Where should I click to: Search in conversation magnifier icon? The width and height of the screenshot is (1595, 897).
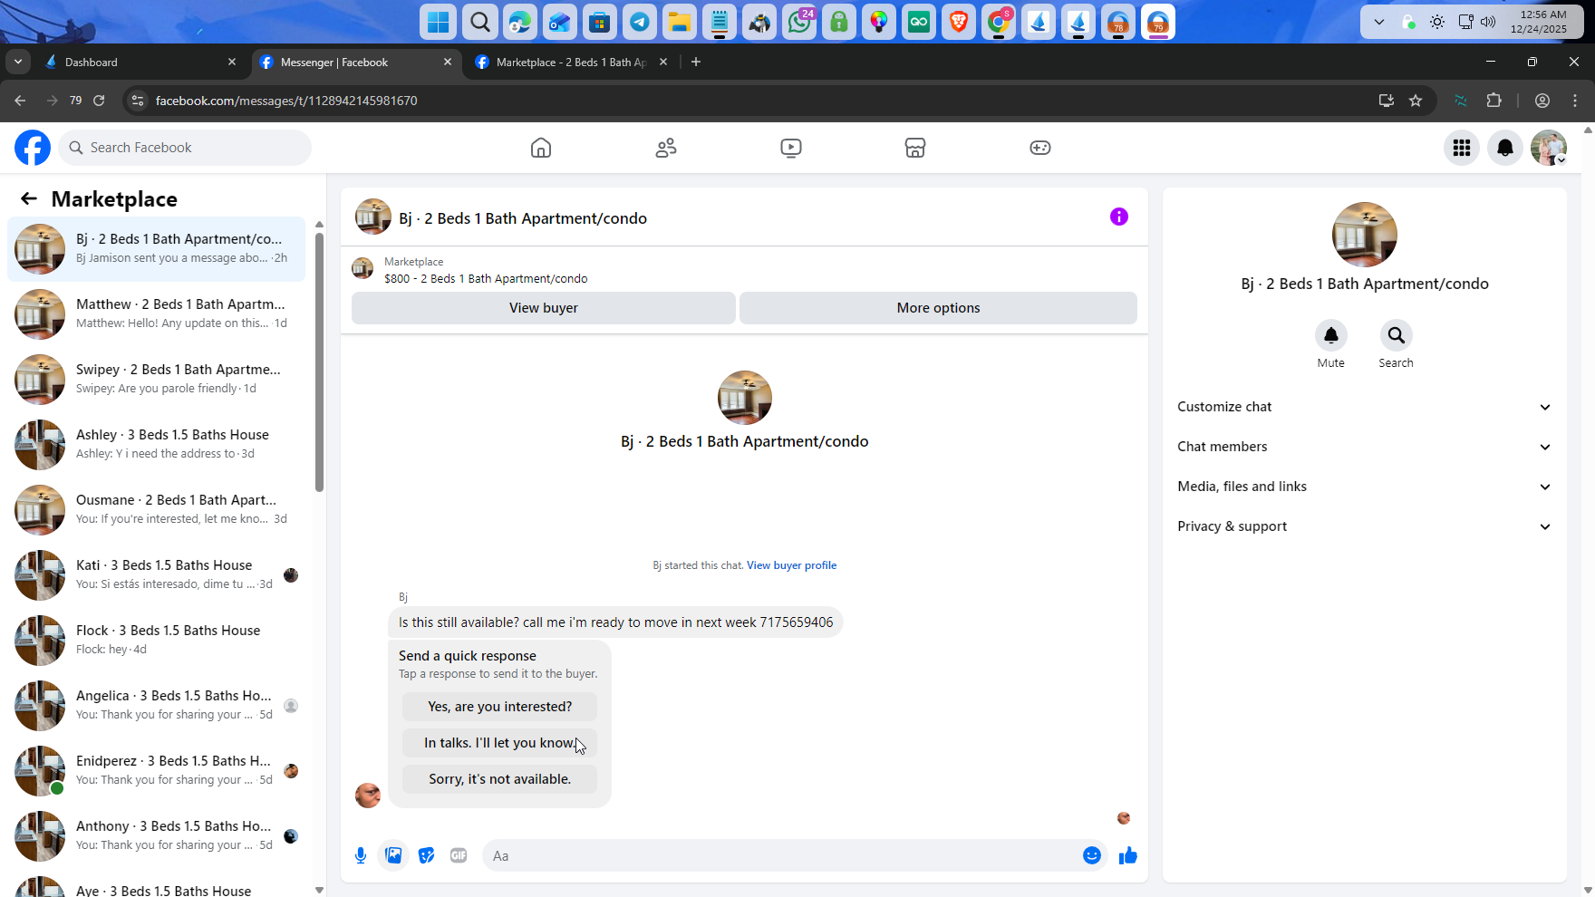pyautogui.click(x=1397, y=335)
